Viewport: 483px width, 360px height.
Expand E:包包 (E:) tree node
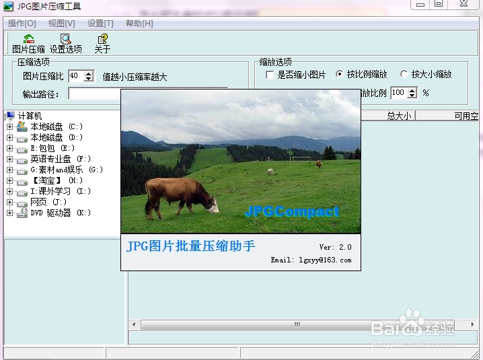click(x=9, y=148)
